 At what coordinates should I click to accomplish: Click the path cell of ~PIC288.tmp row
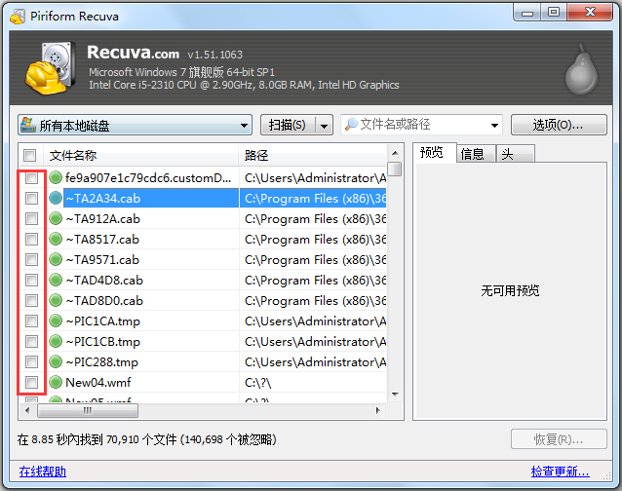315,362
